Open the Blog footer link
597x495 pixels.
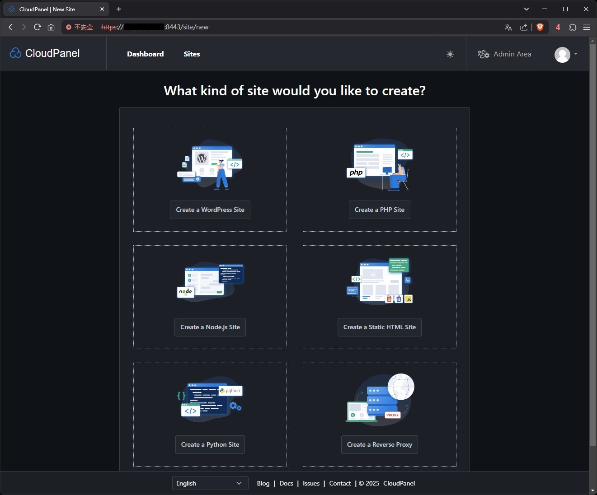click(x=263, y=483)
